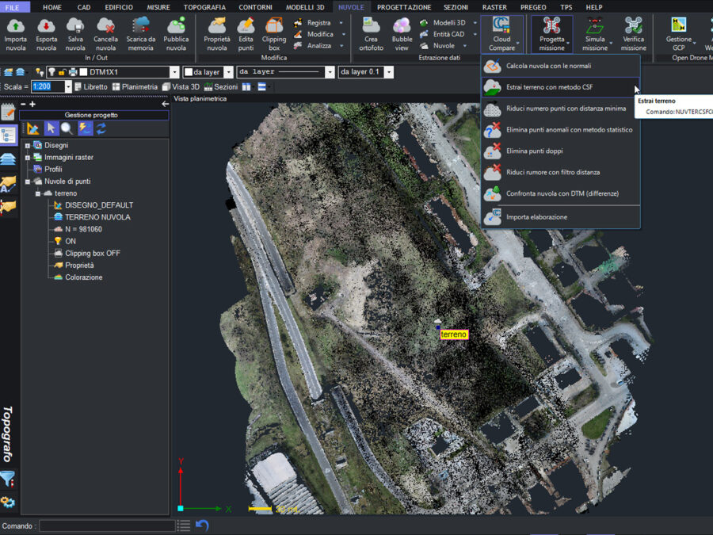Click Edita punti tool
Image resolution: width=713 pixels, height=535 pixels.
point(246,27)
